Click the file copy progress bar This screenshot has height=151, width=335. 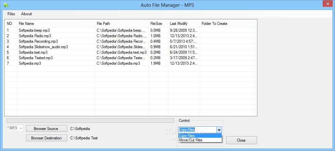(x=90, y=121)
